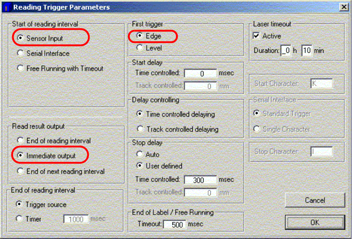Screen dimensions: 352x239
Task: Set first trigger to Level
Action: 140,48
